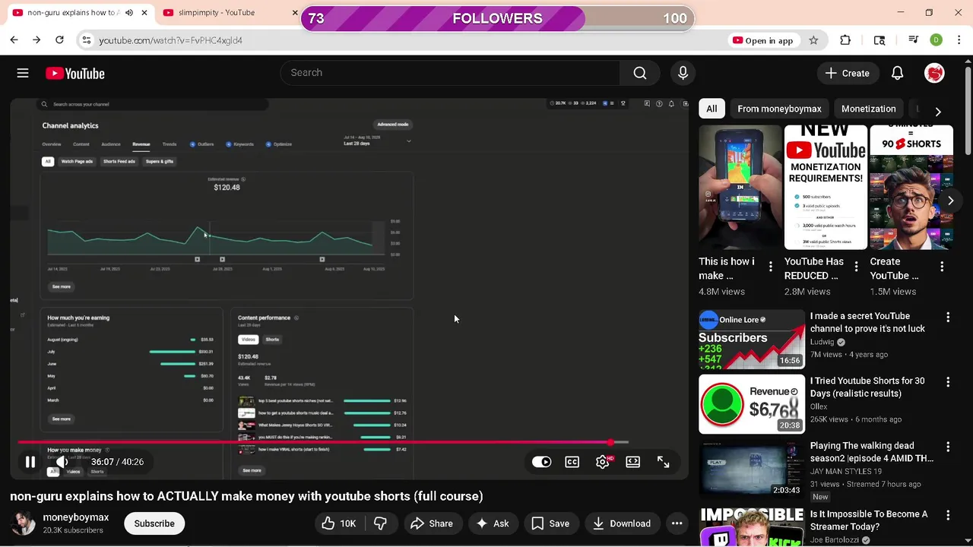
Task: Open options for secret YouTube channel video
Action: pos(948,317)
